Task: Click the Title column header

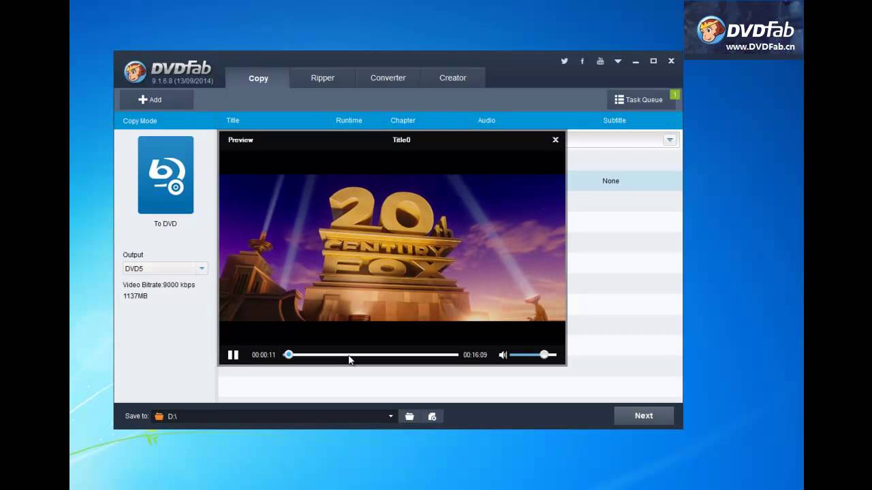Action: point(233,120)
